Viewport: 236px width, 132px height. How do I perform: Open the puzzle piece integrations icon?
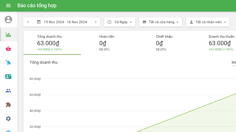coord(8,105)
